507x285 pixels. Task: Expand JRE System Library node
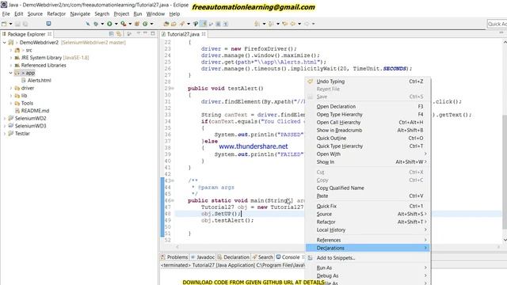(x=10, y=58)
